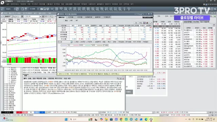Image resolution: width=217 pixels, height=122 pixels.
Task: Click the 내용 tab above the article
Action: [x=26, y=76]
